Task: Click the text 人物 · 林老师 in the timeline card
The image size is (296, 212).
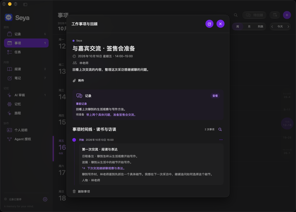Action: coord(91,180)
